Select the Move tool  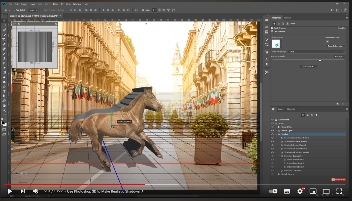pyautogui.click(x=4, y=20)
